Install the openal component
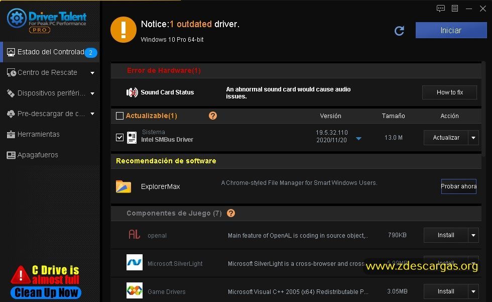 (446, 235)
